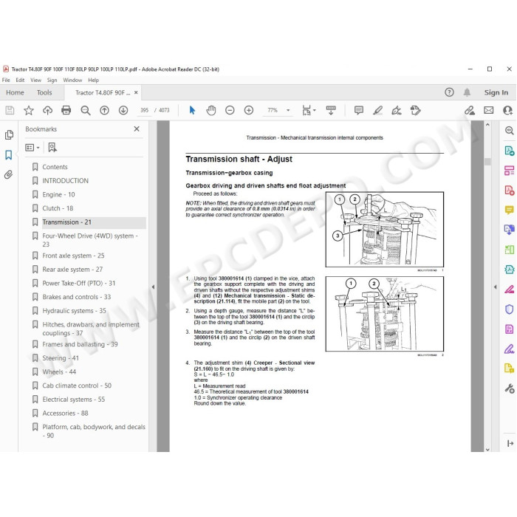Open Export PDF tool in right pane
Screen dimensions: 517x517
click(509, 151)
